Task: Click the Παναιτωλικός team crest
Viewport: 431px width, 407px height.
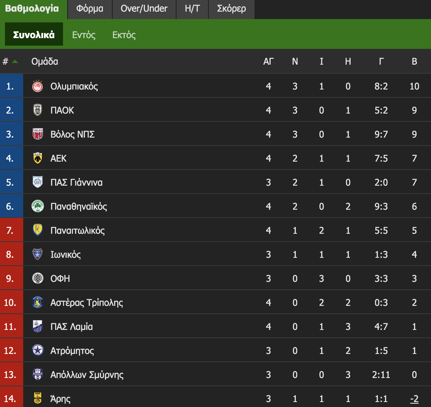Action: pyautogui.click(x=38, y=230)
